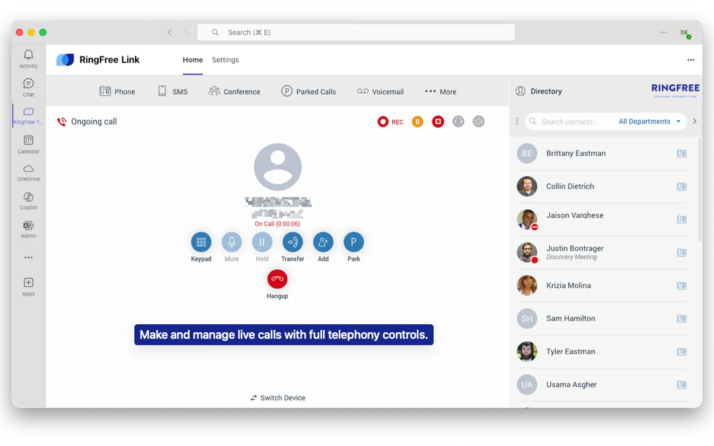Click the directory list scrollbar
The image size is (714, 446).
(700, 190)
